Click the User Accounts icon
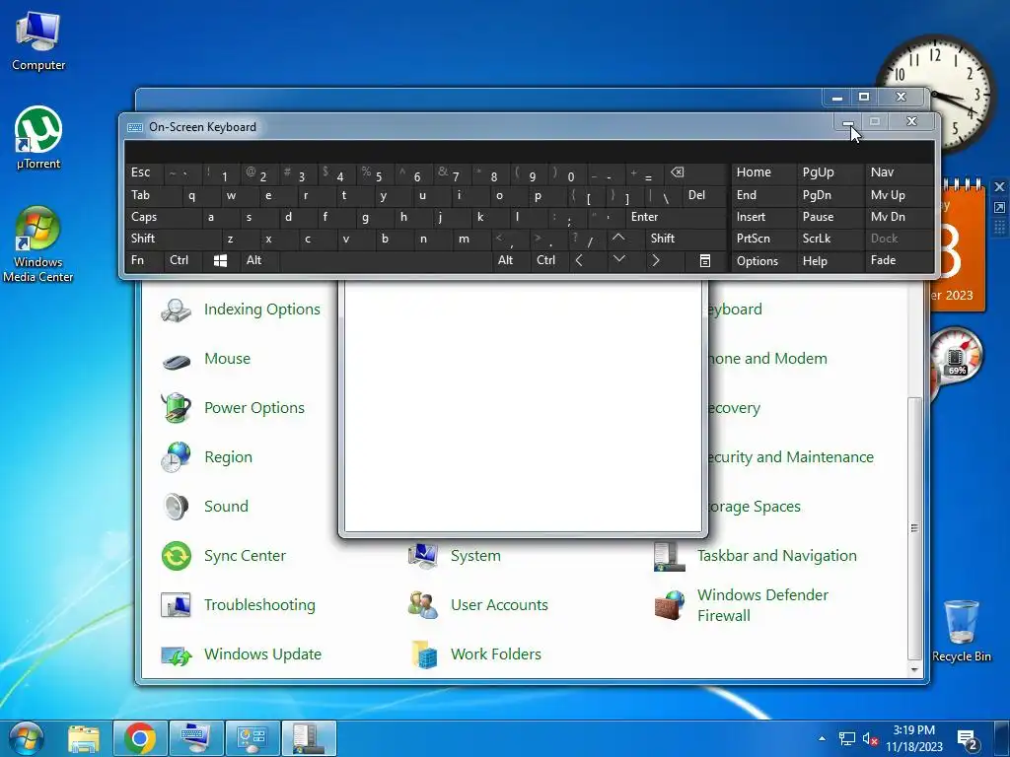The height and width of the screenshot is (757, 1010). click(423, 605)
